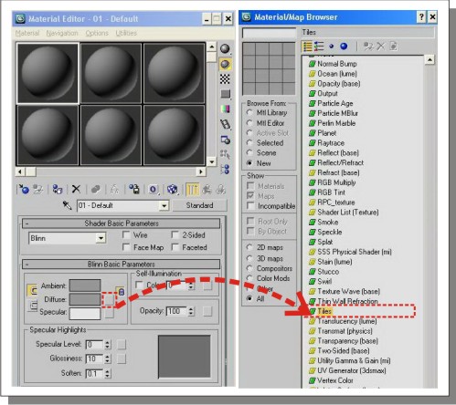
Task: Check the Incompatible checkbox
Action: (250, 206)
